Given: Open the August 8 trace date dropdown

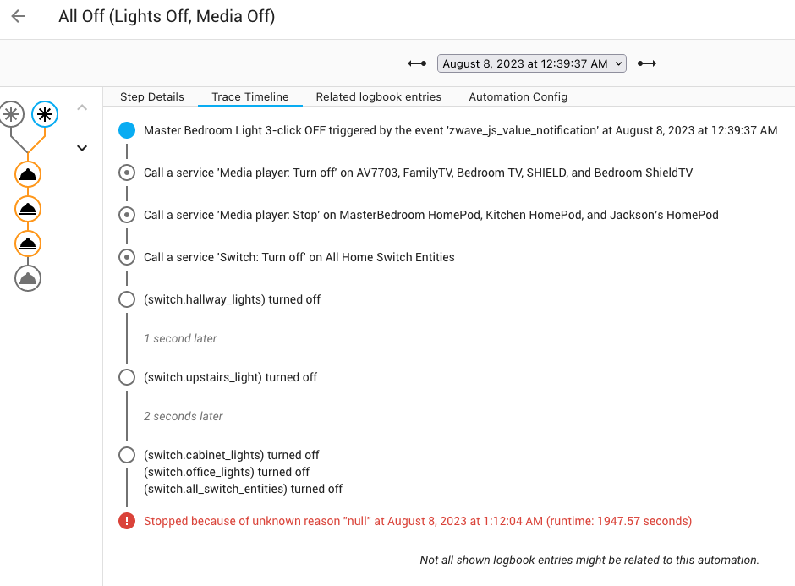Looking at the screenshot, I should pos(531,63).
